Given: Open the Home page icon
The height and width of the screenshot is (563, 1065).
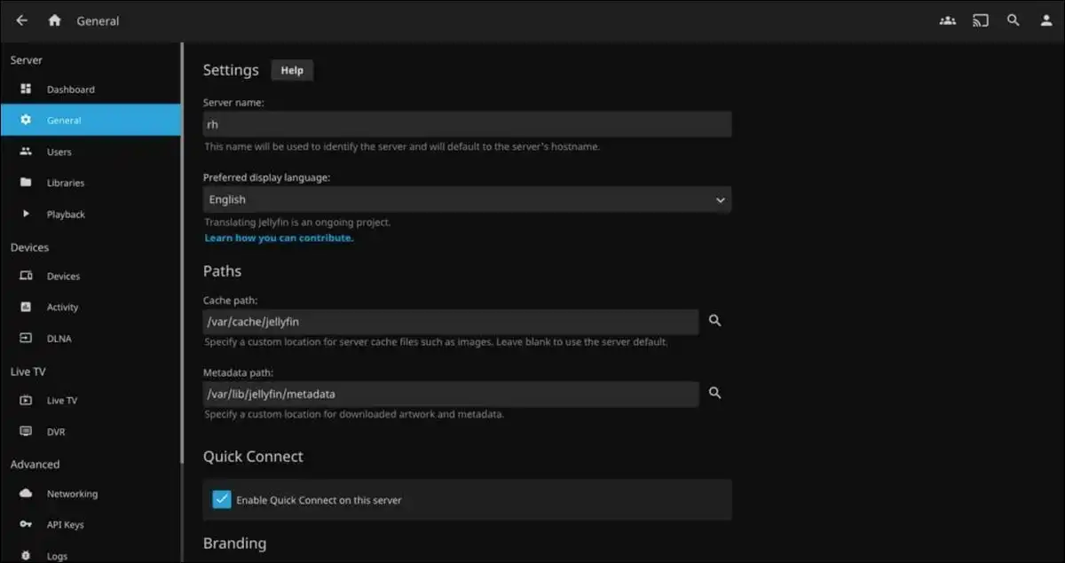Looking at the screenshot, I should point(55,20).
